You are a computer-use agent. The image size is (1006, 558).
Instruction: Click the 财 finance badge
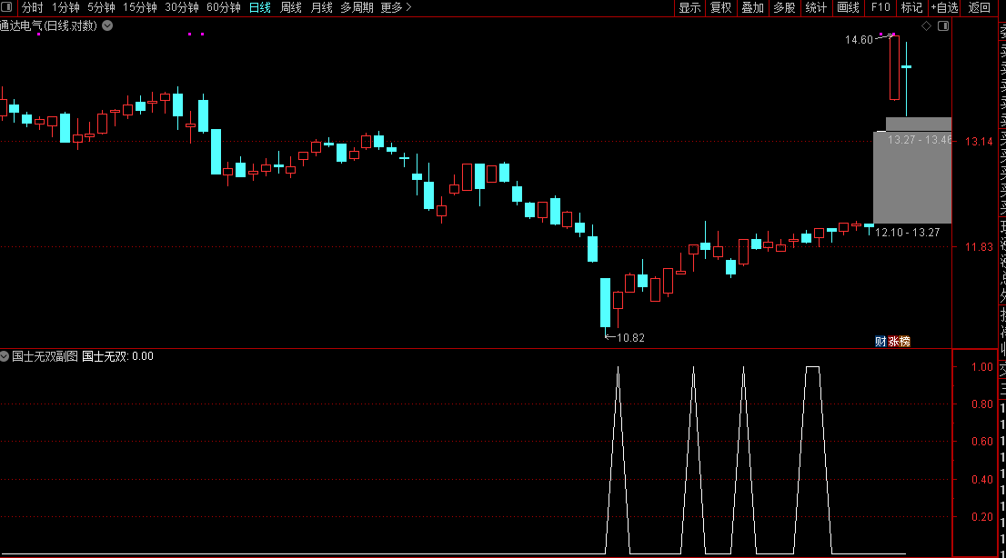(x=880, y=341)
